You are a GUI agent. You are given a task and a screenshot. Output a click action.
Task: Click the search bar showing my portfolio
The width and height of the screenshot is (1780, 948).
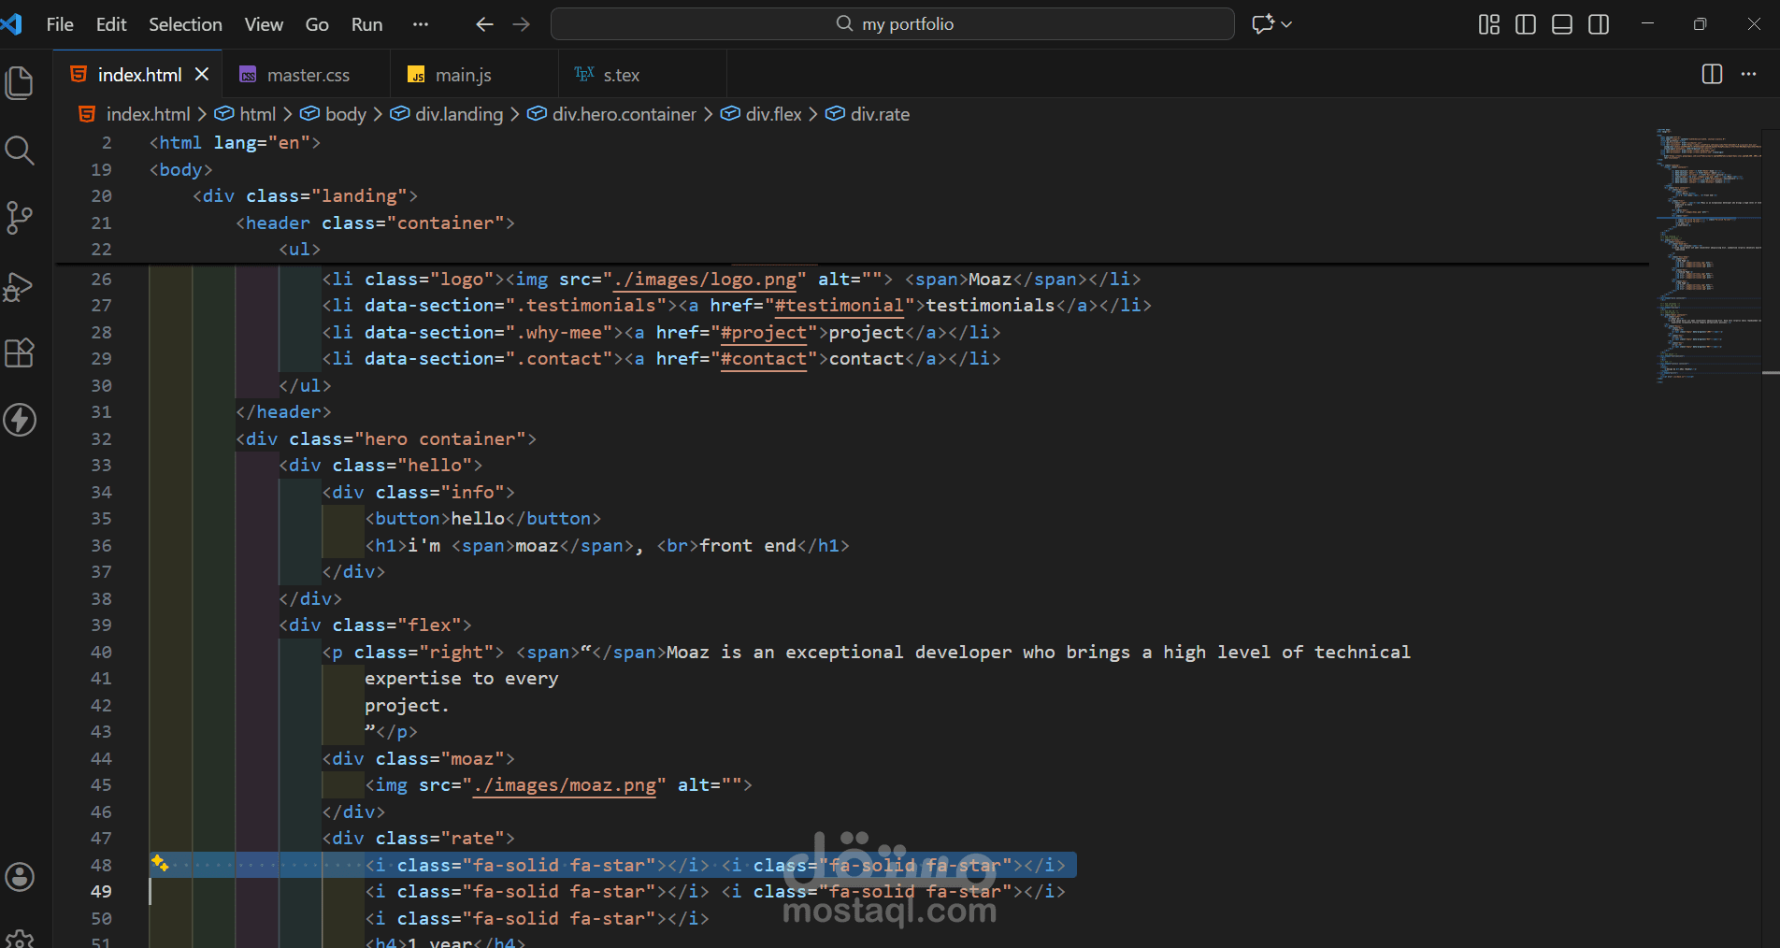(891, 23)
